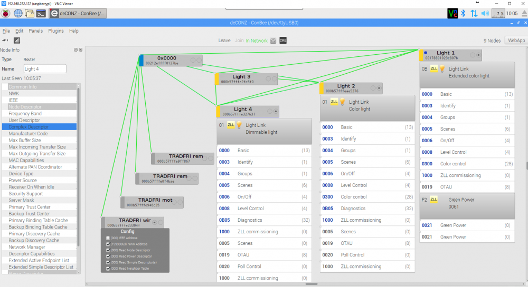Screen dimensions: 528x287
Task: Collapse Light 4 using its right dot button
Action: tap(275, 111)
